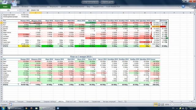Switch to sheet tab Лист2
The width and height of the screenshot is (196, 110).
pyautogui.click(x=120, y=101)
